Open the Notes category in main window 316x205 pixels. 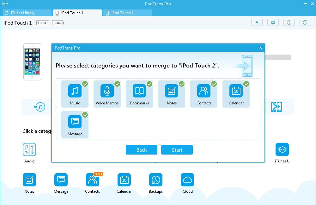click(29, 183)
